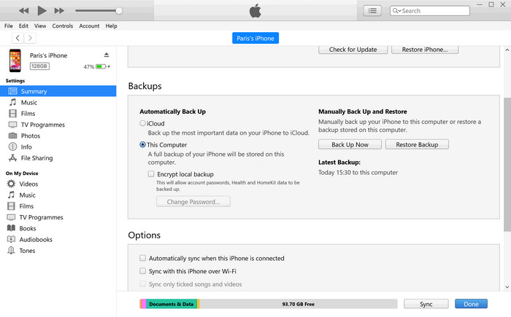The width and height of the screenshot is (511, 317).
Task: Open the Help menu
Action: (x=111, y=26)
